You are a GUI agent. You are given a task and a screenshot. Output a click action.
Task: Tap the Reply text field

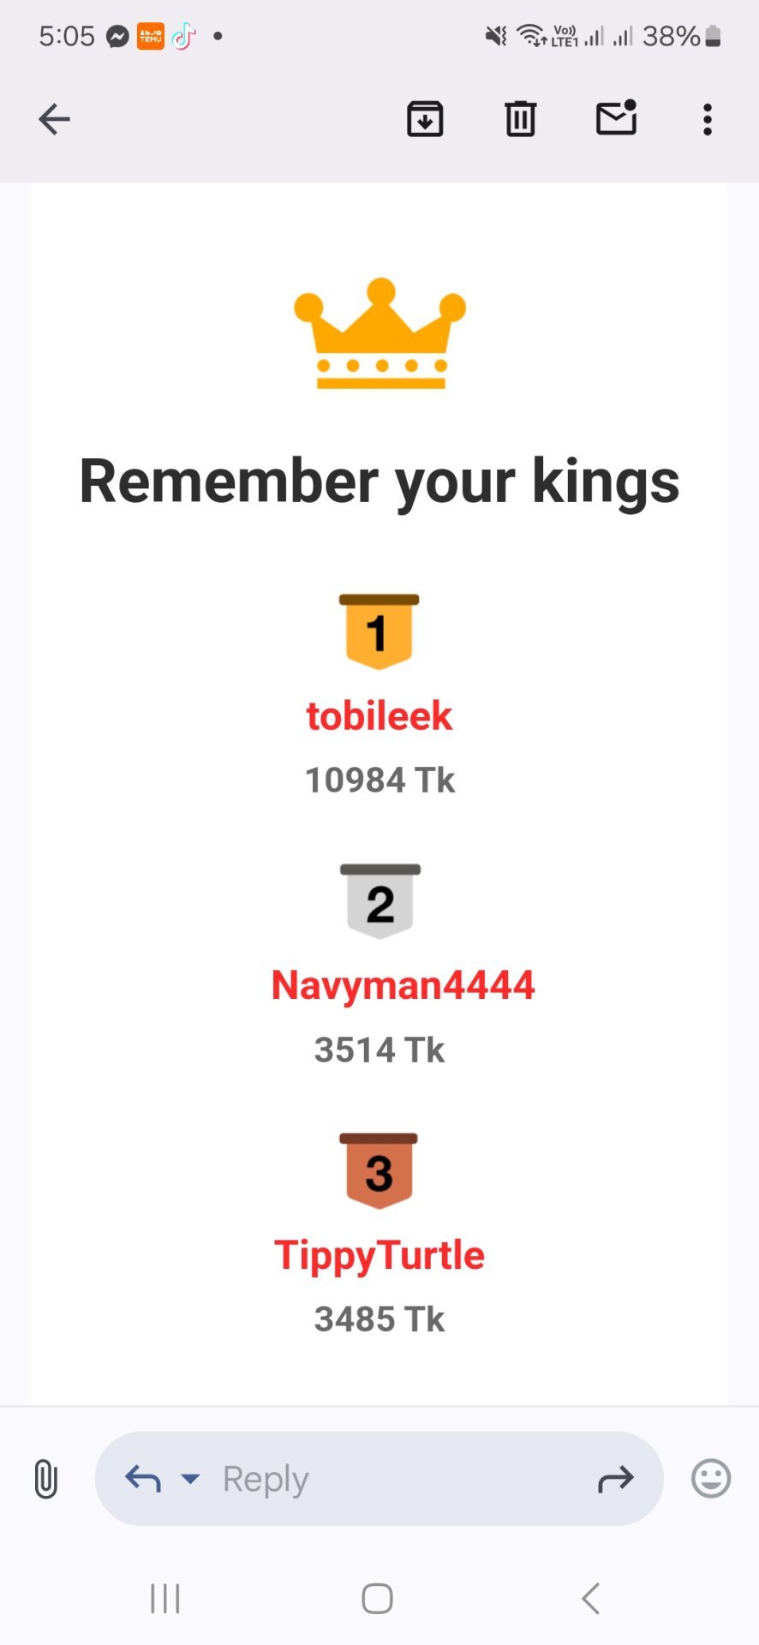point(379,1479)
